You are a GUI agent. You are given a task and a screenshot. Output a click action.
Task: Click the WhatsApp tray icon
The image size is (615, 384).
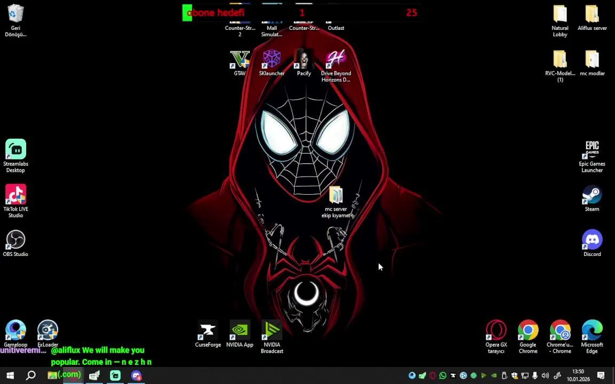click(x=443, y=375)
